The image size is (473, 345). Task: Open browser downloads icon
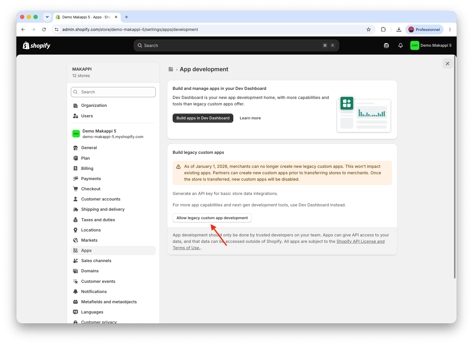(x=399, y=29)
